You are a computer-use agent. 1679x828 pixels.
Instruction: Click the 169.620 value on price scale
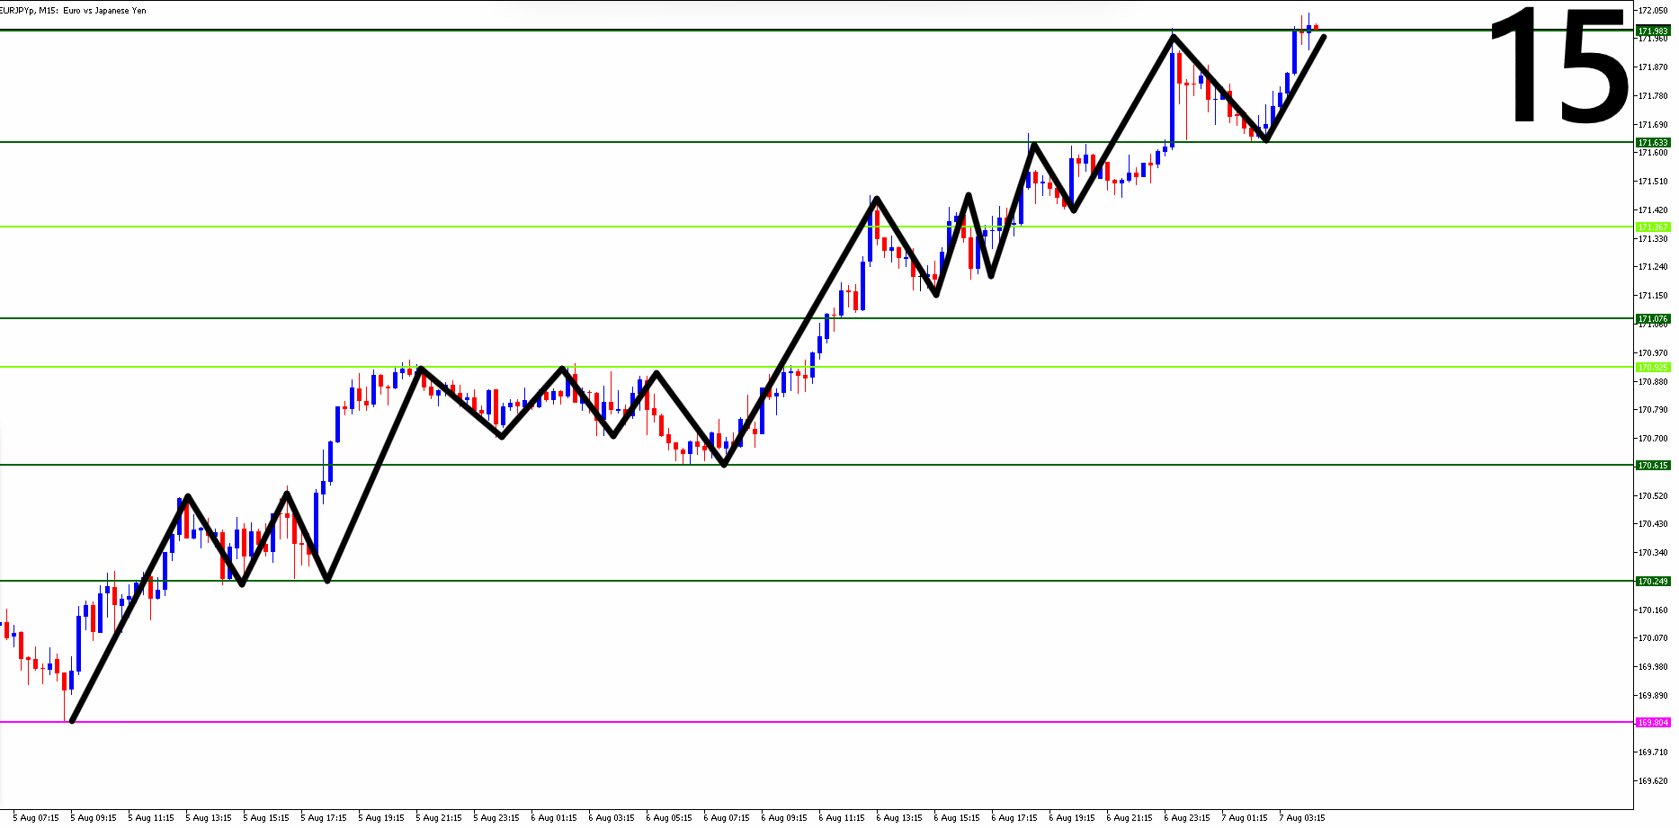pos(1655,781)
